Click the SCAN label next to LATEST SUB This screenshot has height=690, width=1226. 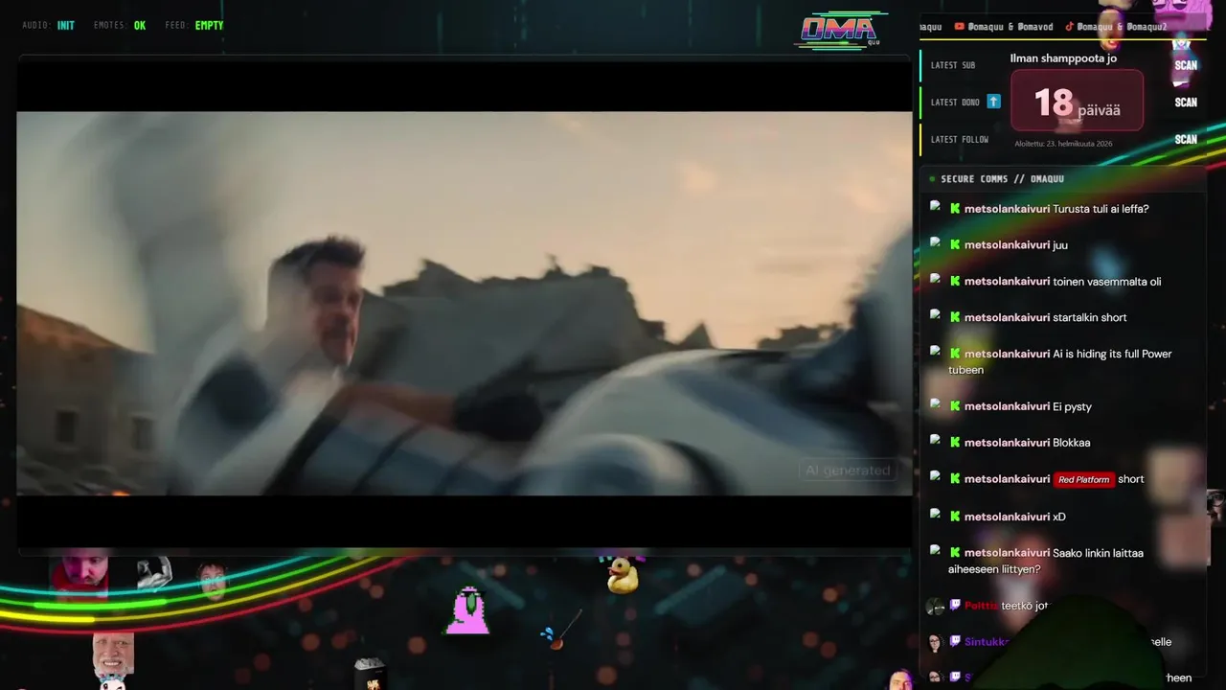[1186, 65]
